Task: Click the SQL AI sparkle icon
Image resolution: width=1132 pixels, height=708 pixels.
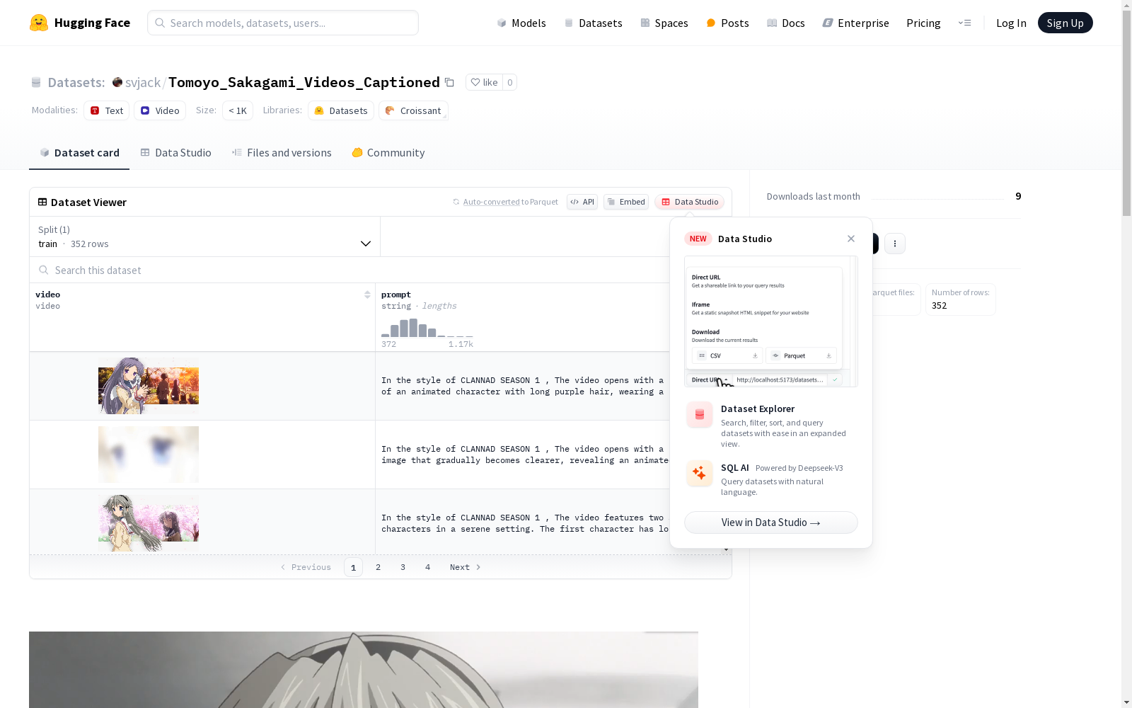Action: (700, 474)
